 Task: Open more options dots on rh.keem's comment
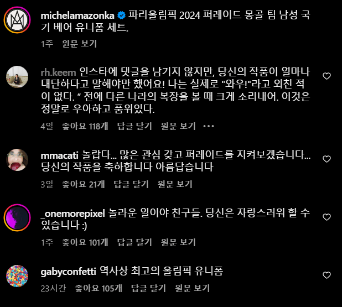pyautogui.click(x=209, y=126)
